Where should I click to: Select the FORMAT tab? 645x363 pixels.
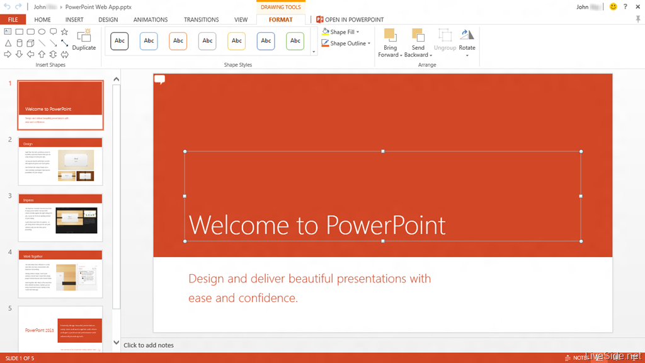280,20
